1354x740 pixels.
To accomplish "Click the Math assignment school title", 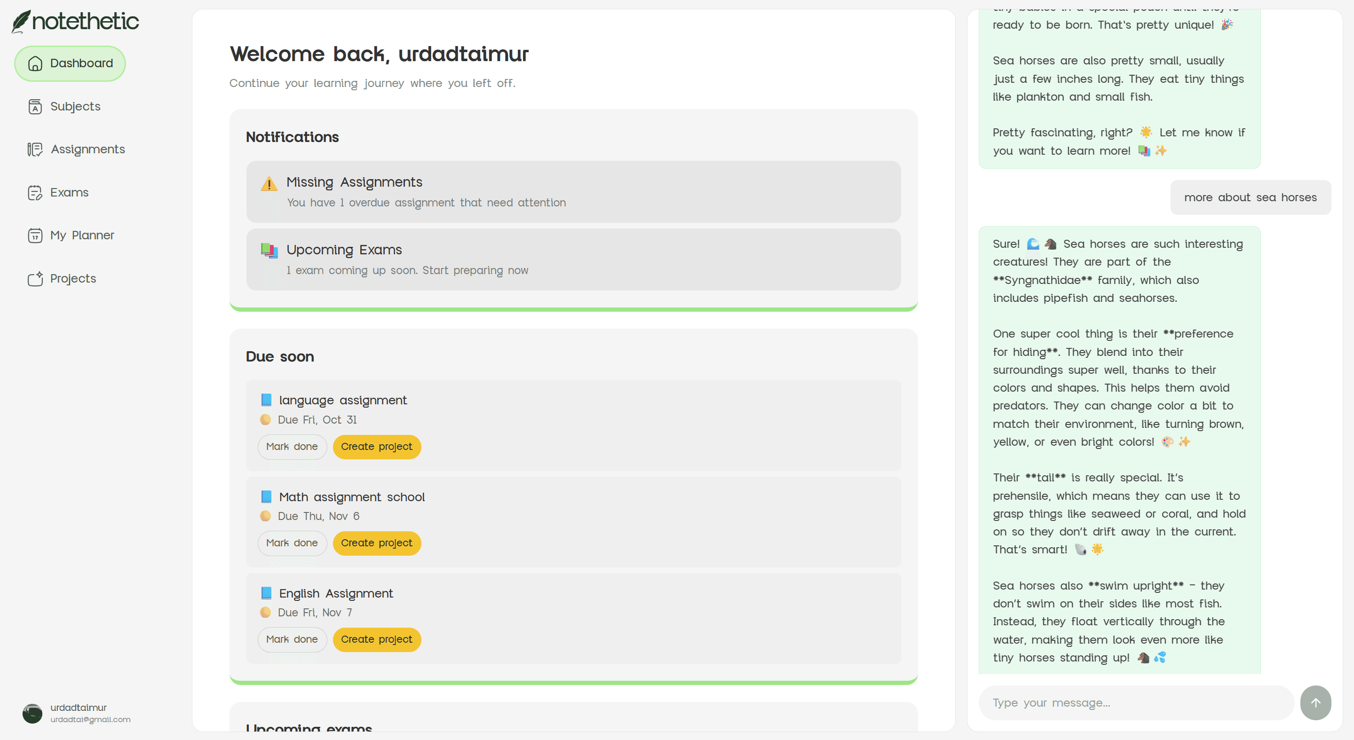I will 352,497.
